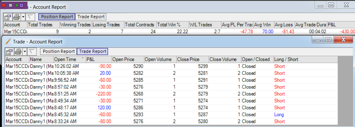This screenshot has width=355, height=127.
Task: Click the Close Price column header
Action: point(192,59)
